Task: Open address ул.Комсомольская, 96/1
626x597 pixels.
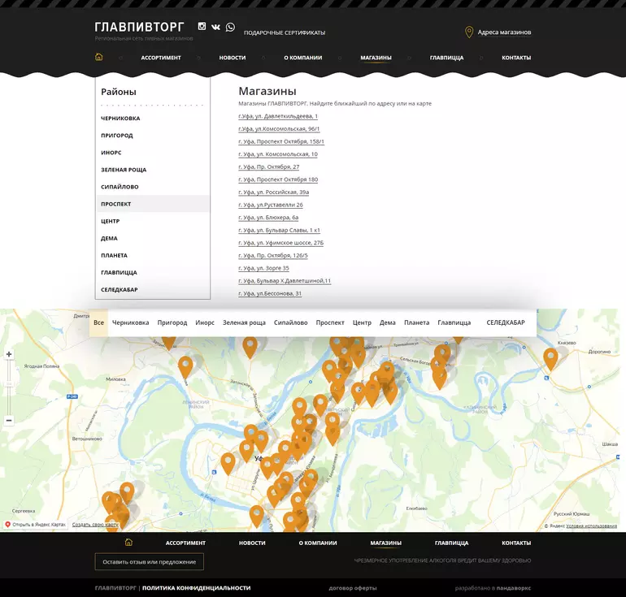Action: (279, 129)
